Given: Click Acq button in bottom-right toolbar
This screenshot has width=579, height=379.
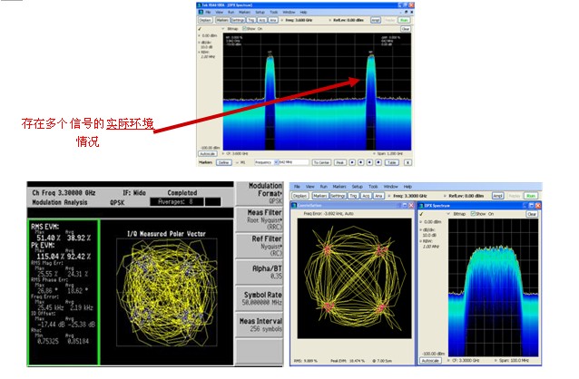Looking at the screenshot, I should [367, 196].
